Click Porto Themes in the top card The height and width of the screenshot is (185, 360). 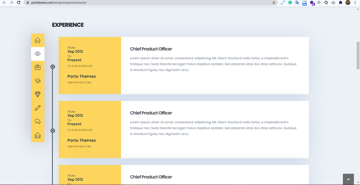coord(82,76)
